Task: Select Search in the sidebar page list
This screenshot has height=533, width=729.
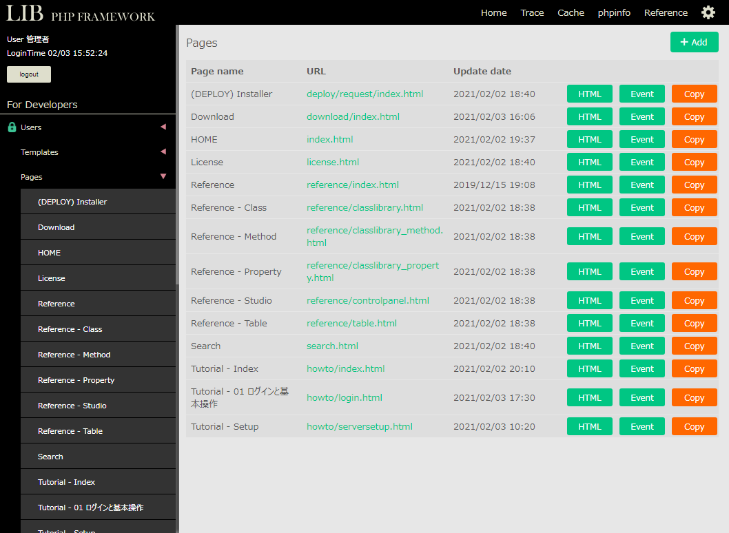Action: [50, 457]
